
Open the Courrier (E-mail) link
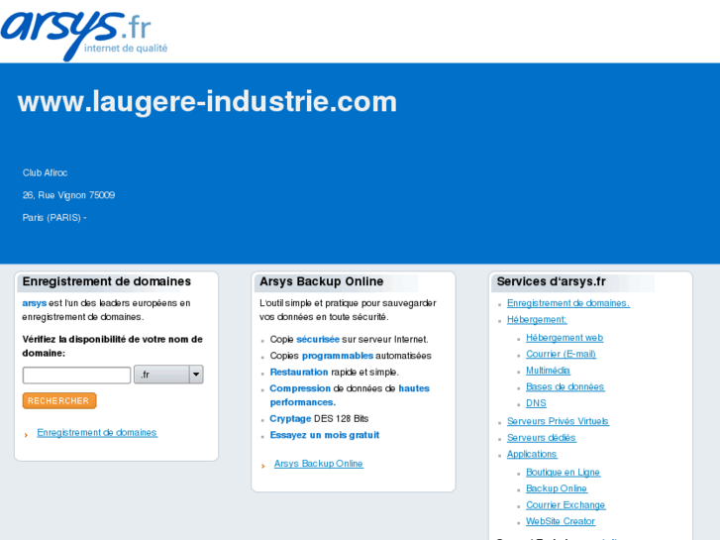pyautogui.click(x=562, y=354)
